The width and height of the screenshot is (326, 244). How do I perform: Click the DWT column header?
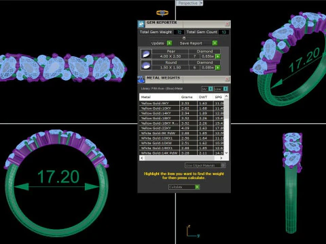point(205,97)
